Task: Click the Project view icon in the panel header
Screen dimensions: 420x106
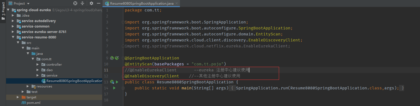Action: point(10,4)
